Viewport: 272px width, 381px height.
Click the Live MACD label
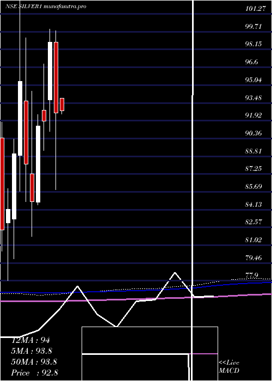point(229,367)
